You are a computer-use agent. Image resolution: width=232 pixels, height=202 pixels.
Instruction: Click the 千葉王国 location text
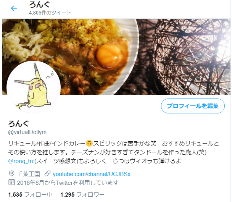pyautogui.click(x=28, y=174)
